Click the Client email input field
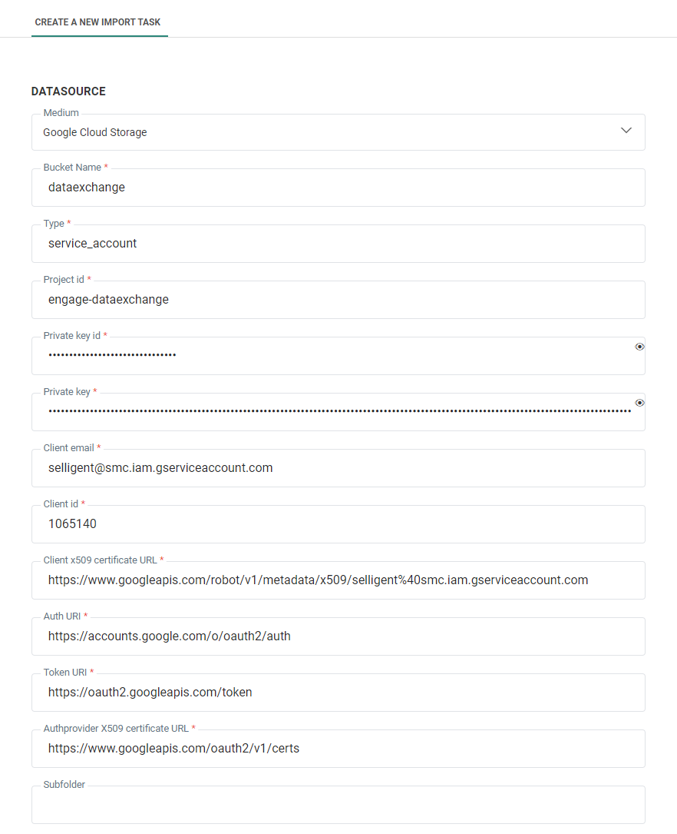677x834 pixels. coord(338,468)
